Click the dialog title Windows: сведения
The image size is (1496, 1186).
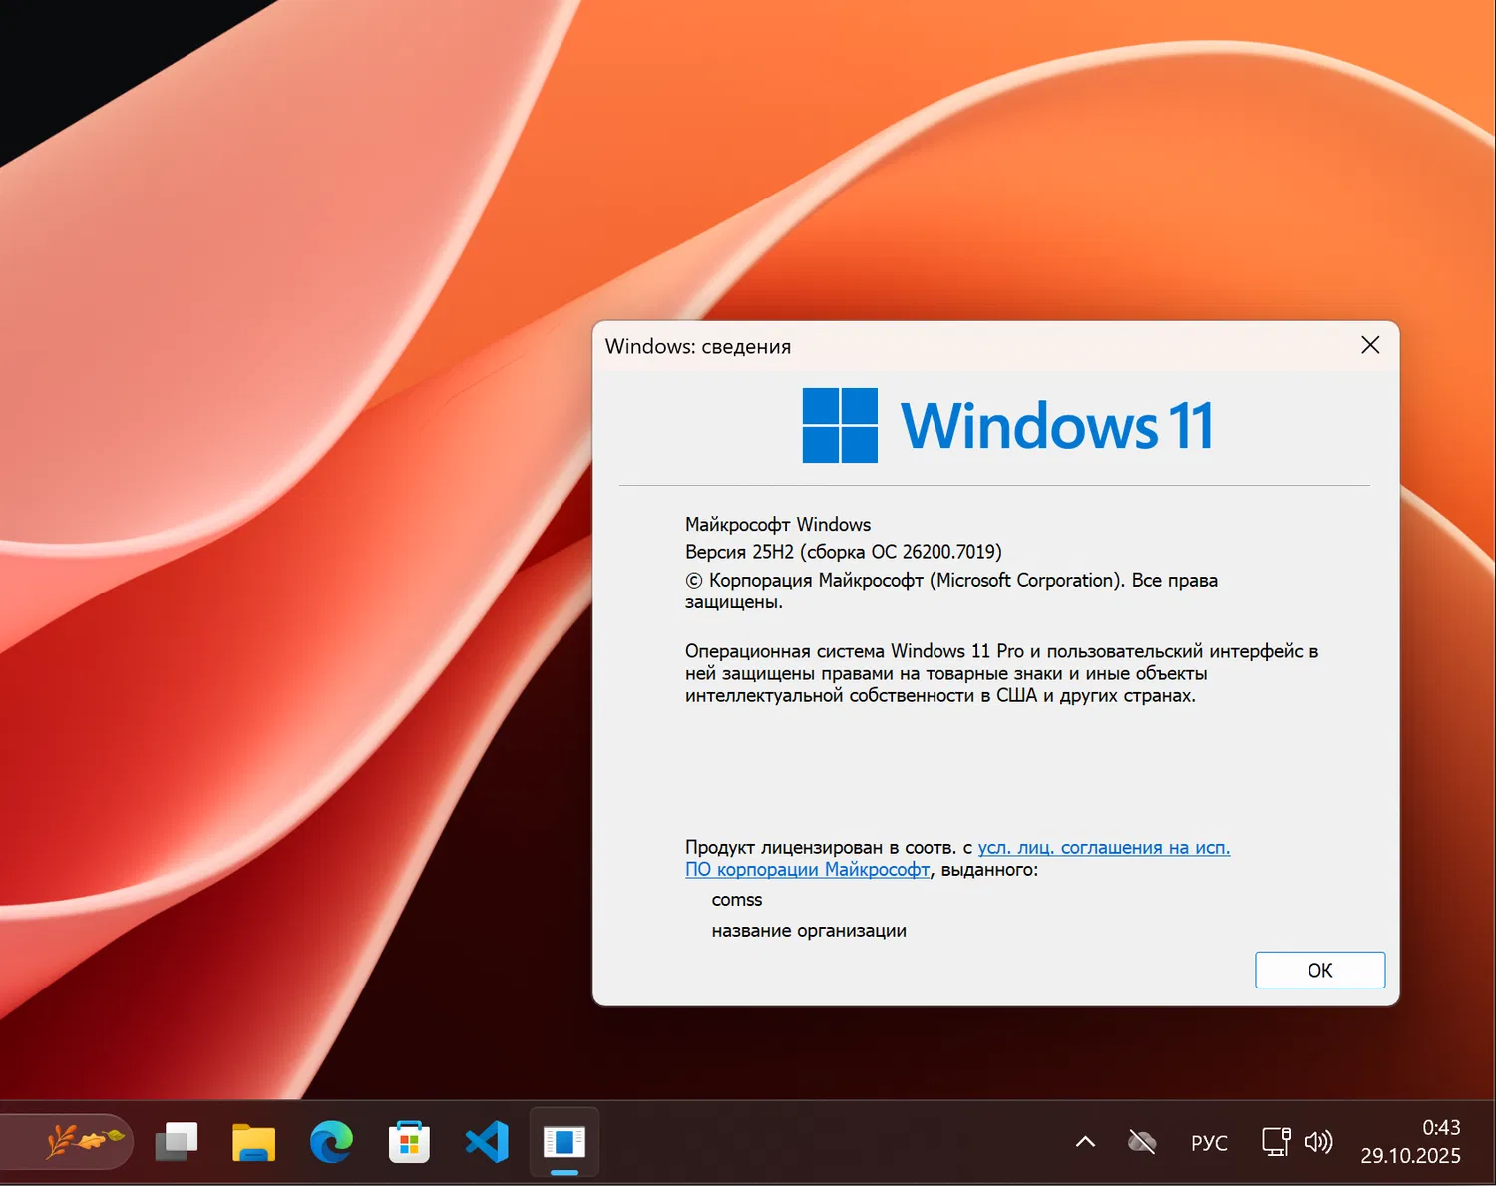tap(699, 346)
